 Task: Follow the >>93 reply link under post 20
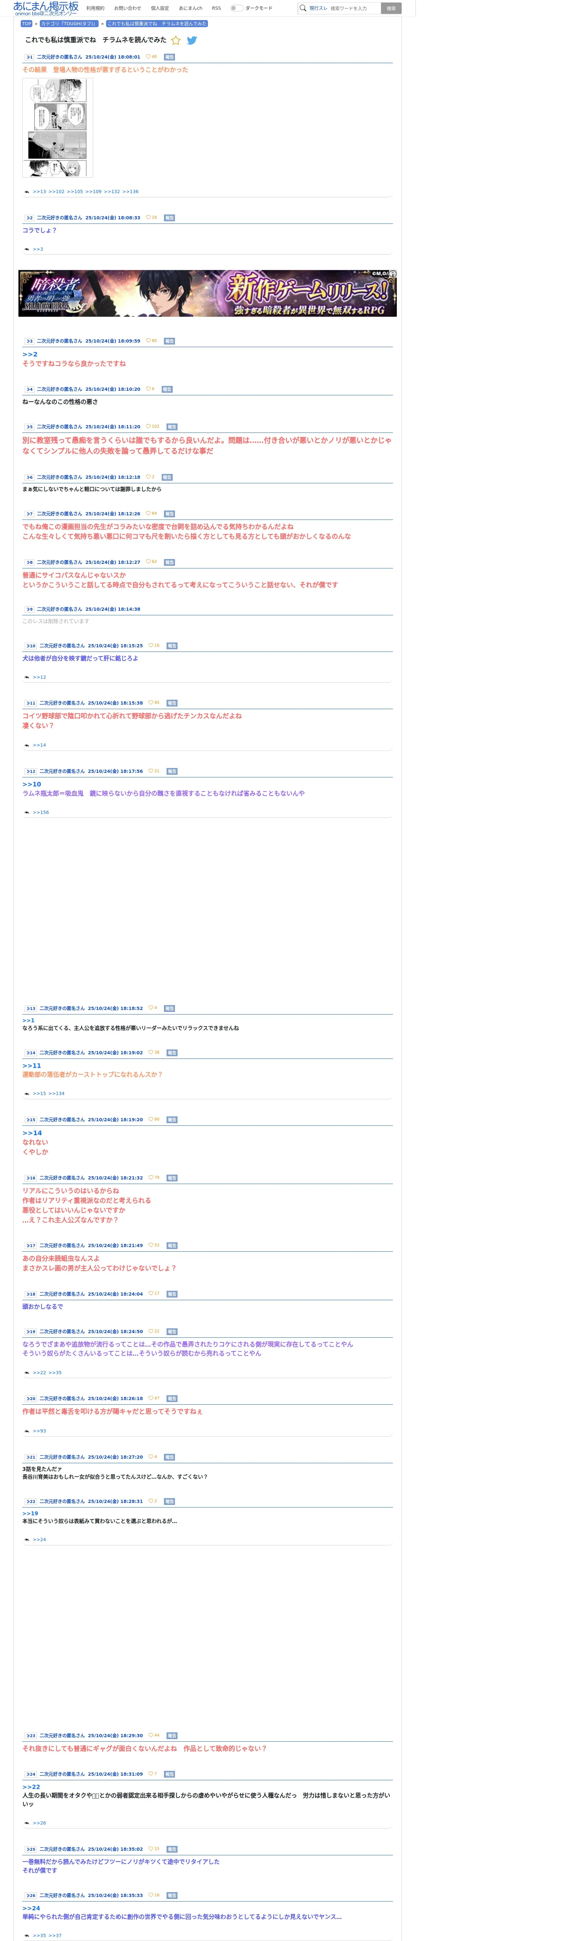(x=39, y=1431)
